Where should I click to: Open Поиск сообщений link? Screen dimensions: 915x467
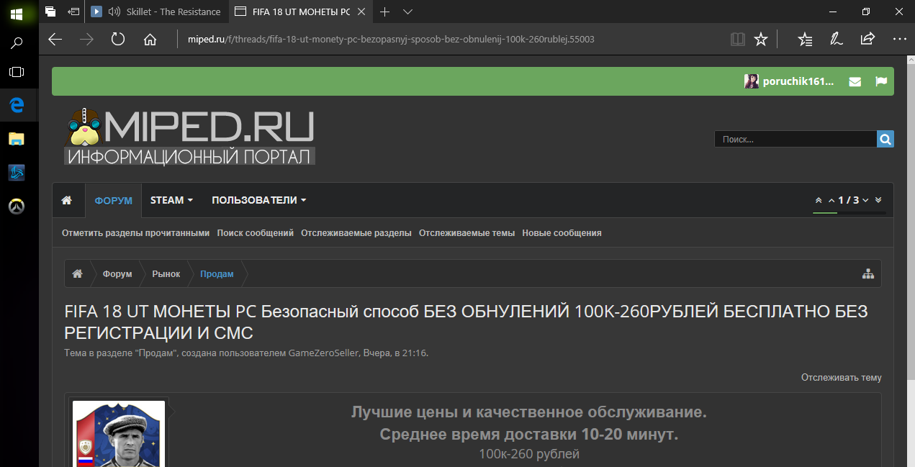(x=256, y=233)
